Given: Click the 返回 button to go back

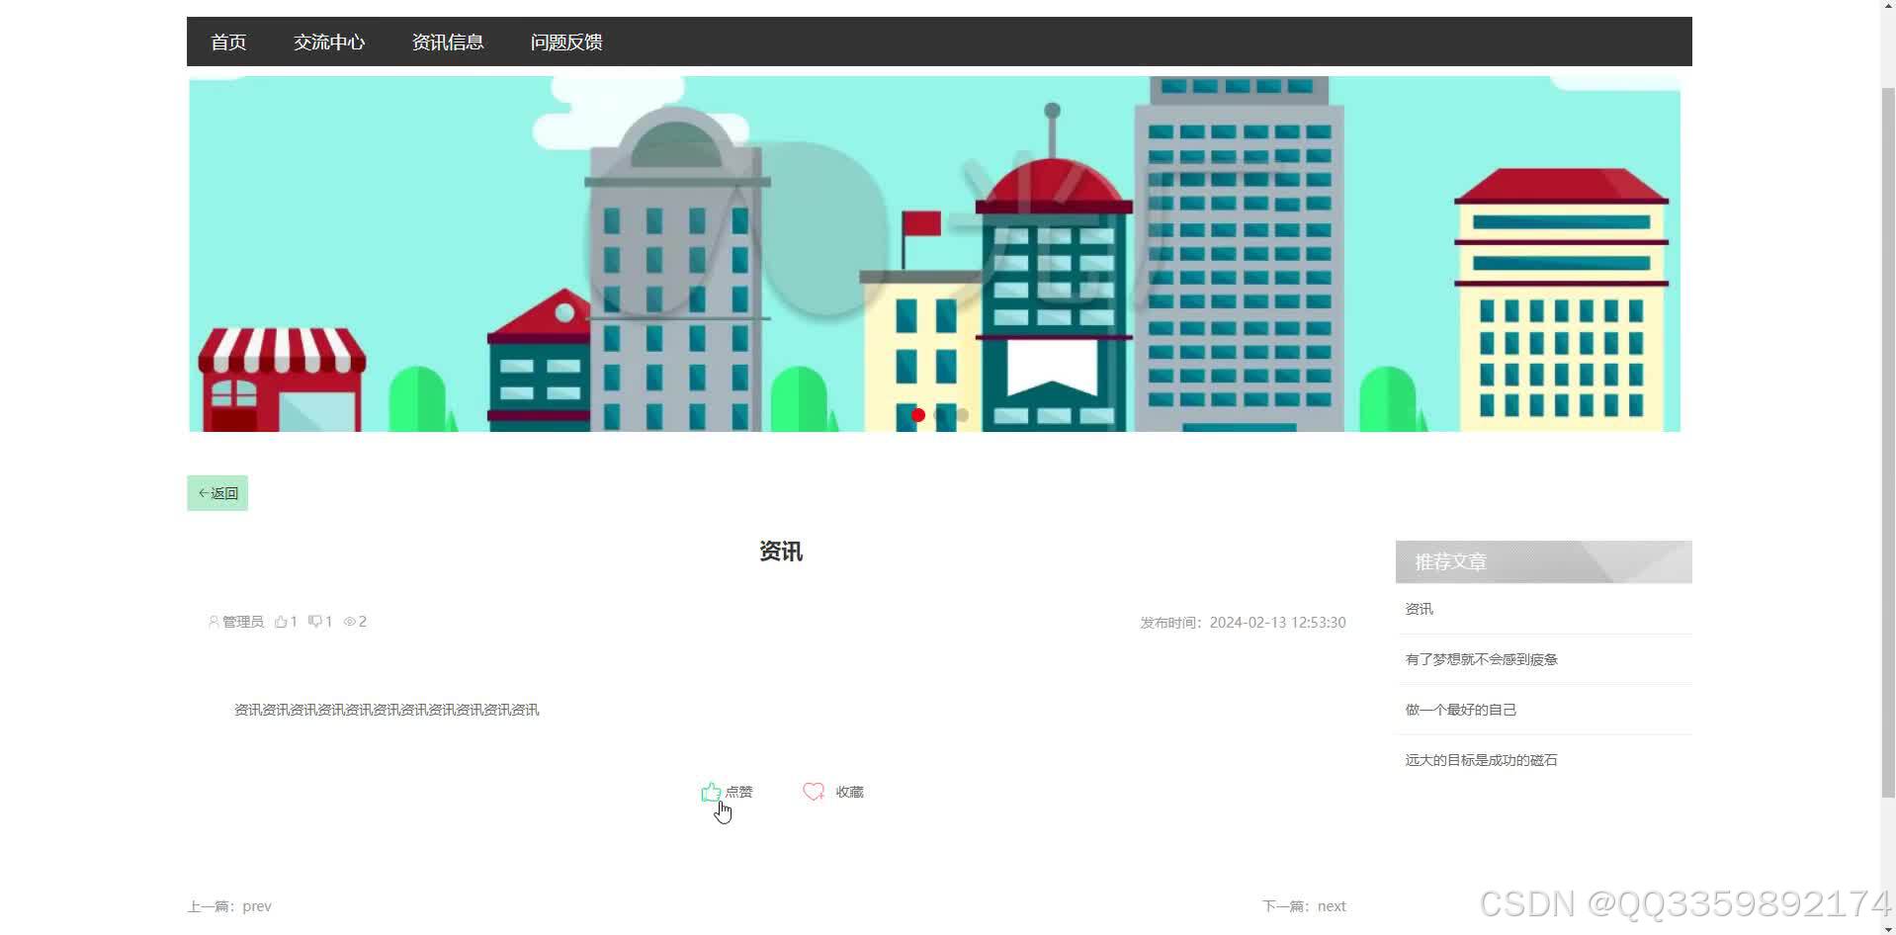Looking at the screenshot, I should click(x=216, y=492).
